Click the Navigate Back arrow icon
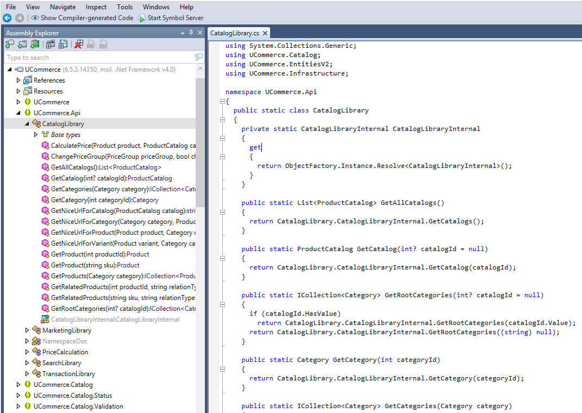The width and height of the screenshot is (582, 413). (x=7, y=18)
